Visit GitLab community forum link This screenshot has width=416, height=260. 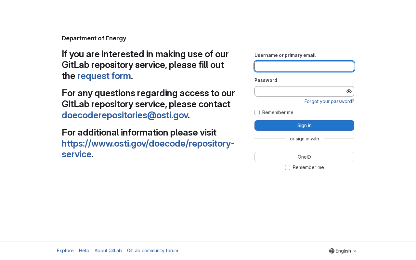[x=152, y=251]
